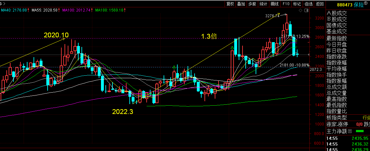Click the green bar beside 主力净额

[x=360, y=131]
